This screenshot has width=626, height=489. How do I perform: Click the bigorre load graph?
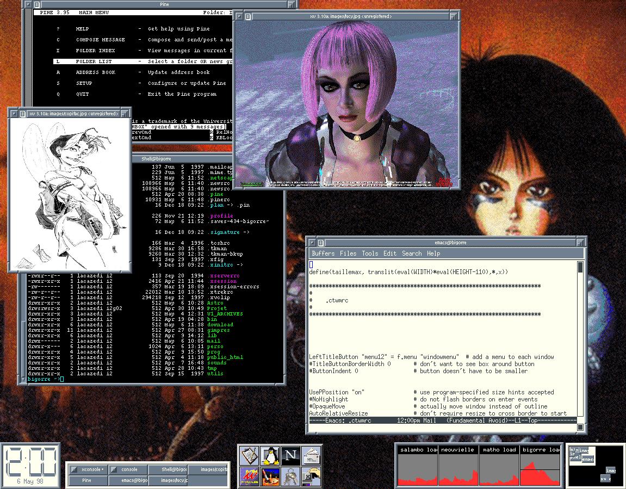click(540, 466)
